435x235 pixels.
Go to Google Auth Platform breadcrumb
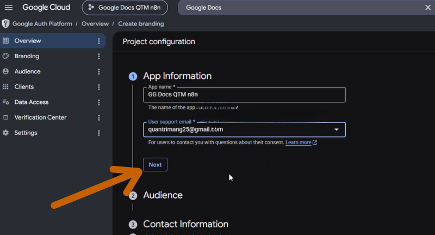pyautogui.click(x=42, y=24)
